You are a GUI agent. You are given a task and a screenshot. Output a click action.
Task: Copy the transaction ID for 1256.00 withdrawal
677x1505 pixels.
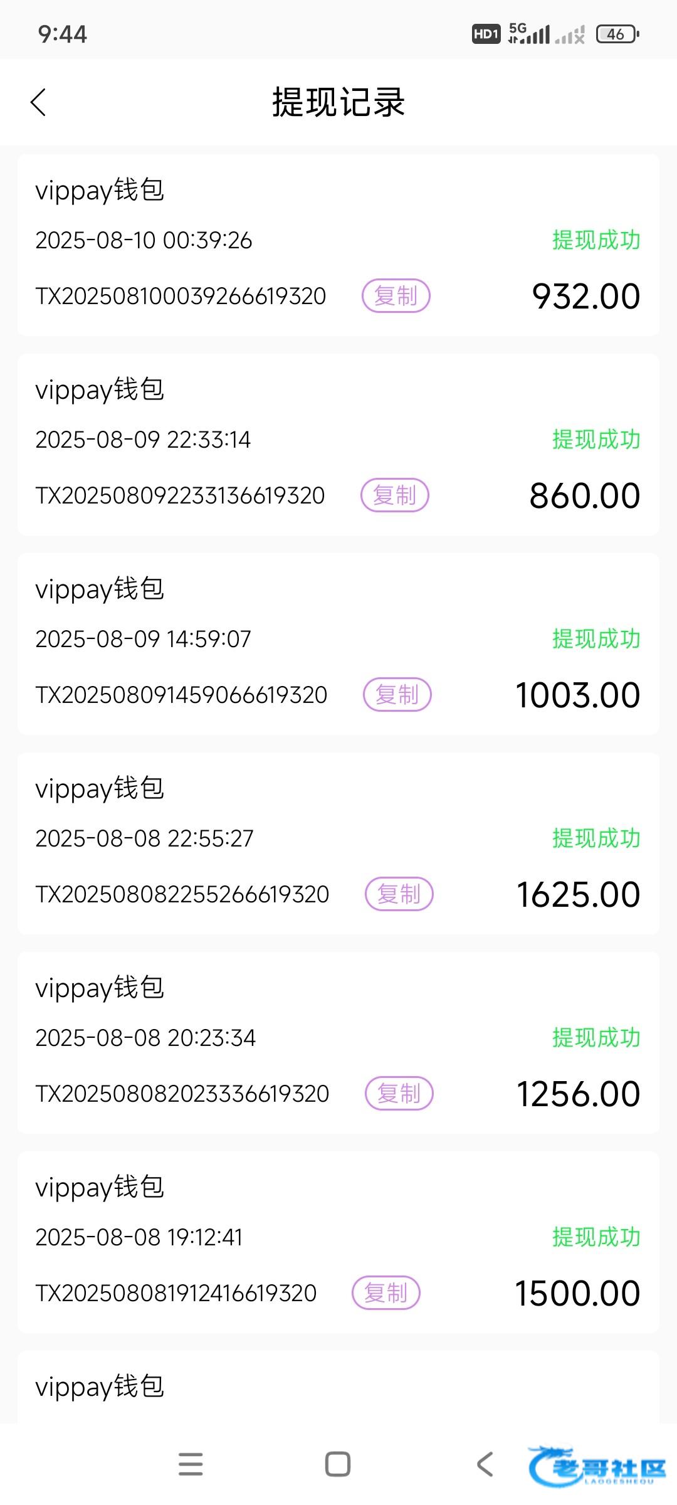399,1094
